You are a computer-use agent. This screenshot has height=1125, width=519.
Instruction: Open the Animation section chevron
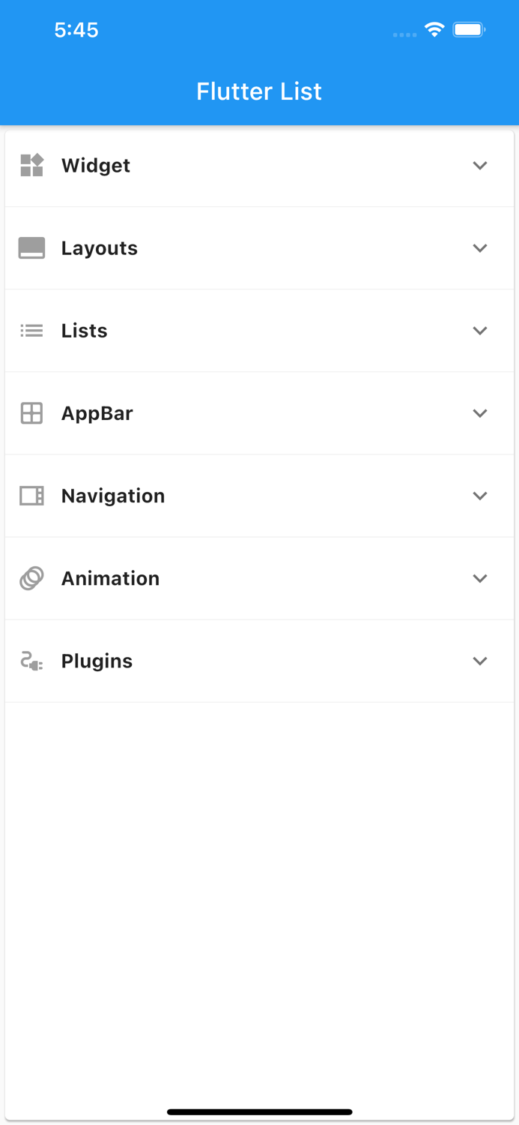click(x=480, y=578)
